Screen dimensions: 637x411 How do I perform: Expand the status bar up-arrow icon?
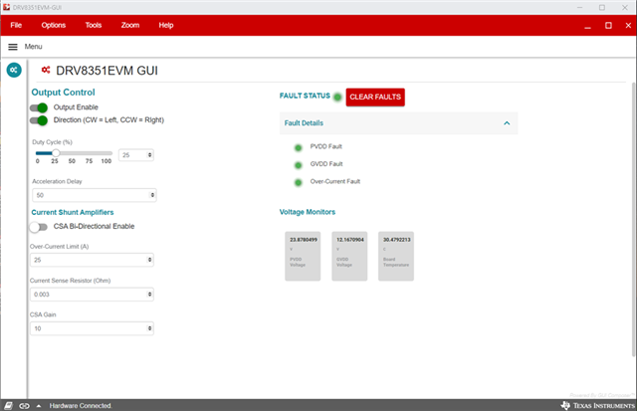(x=39, y=406)
